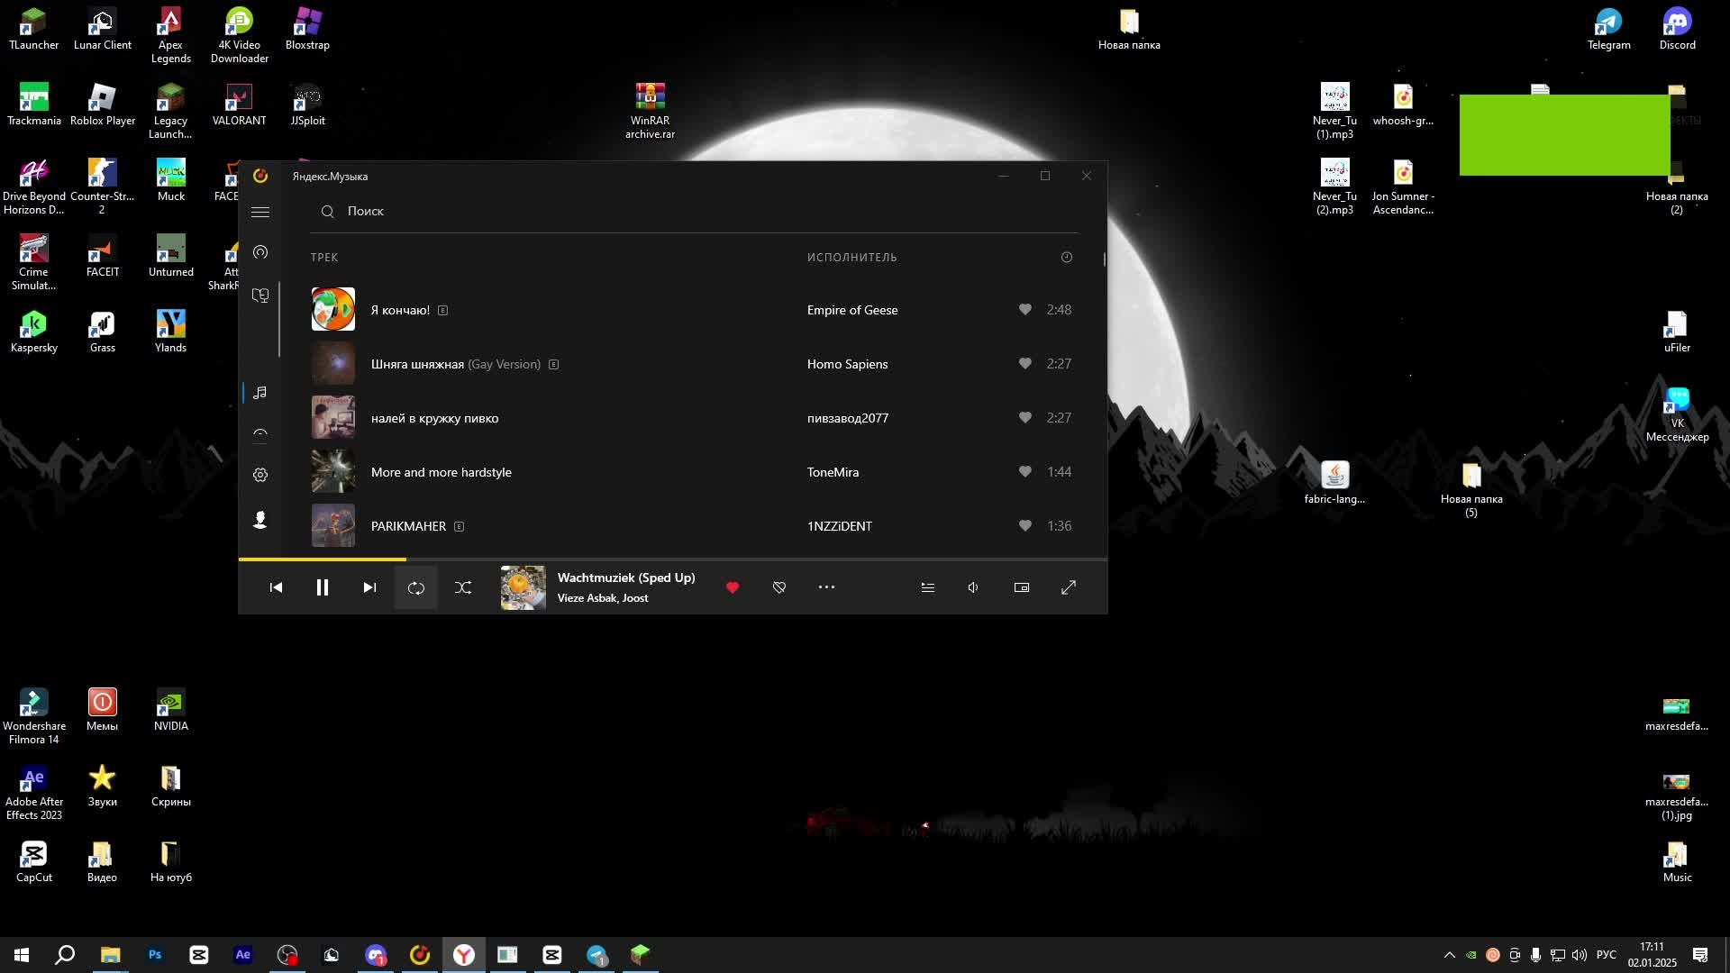Open artist ToneMira
The width and height of the screenshot is (1730, 973).
tap(833, 472)
